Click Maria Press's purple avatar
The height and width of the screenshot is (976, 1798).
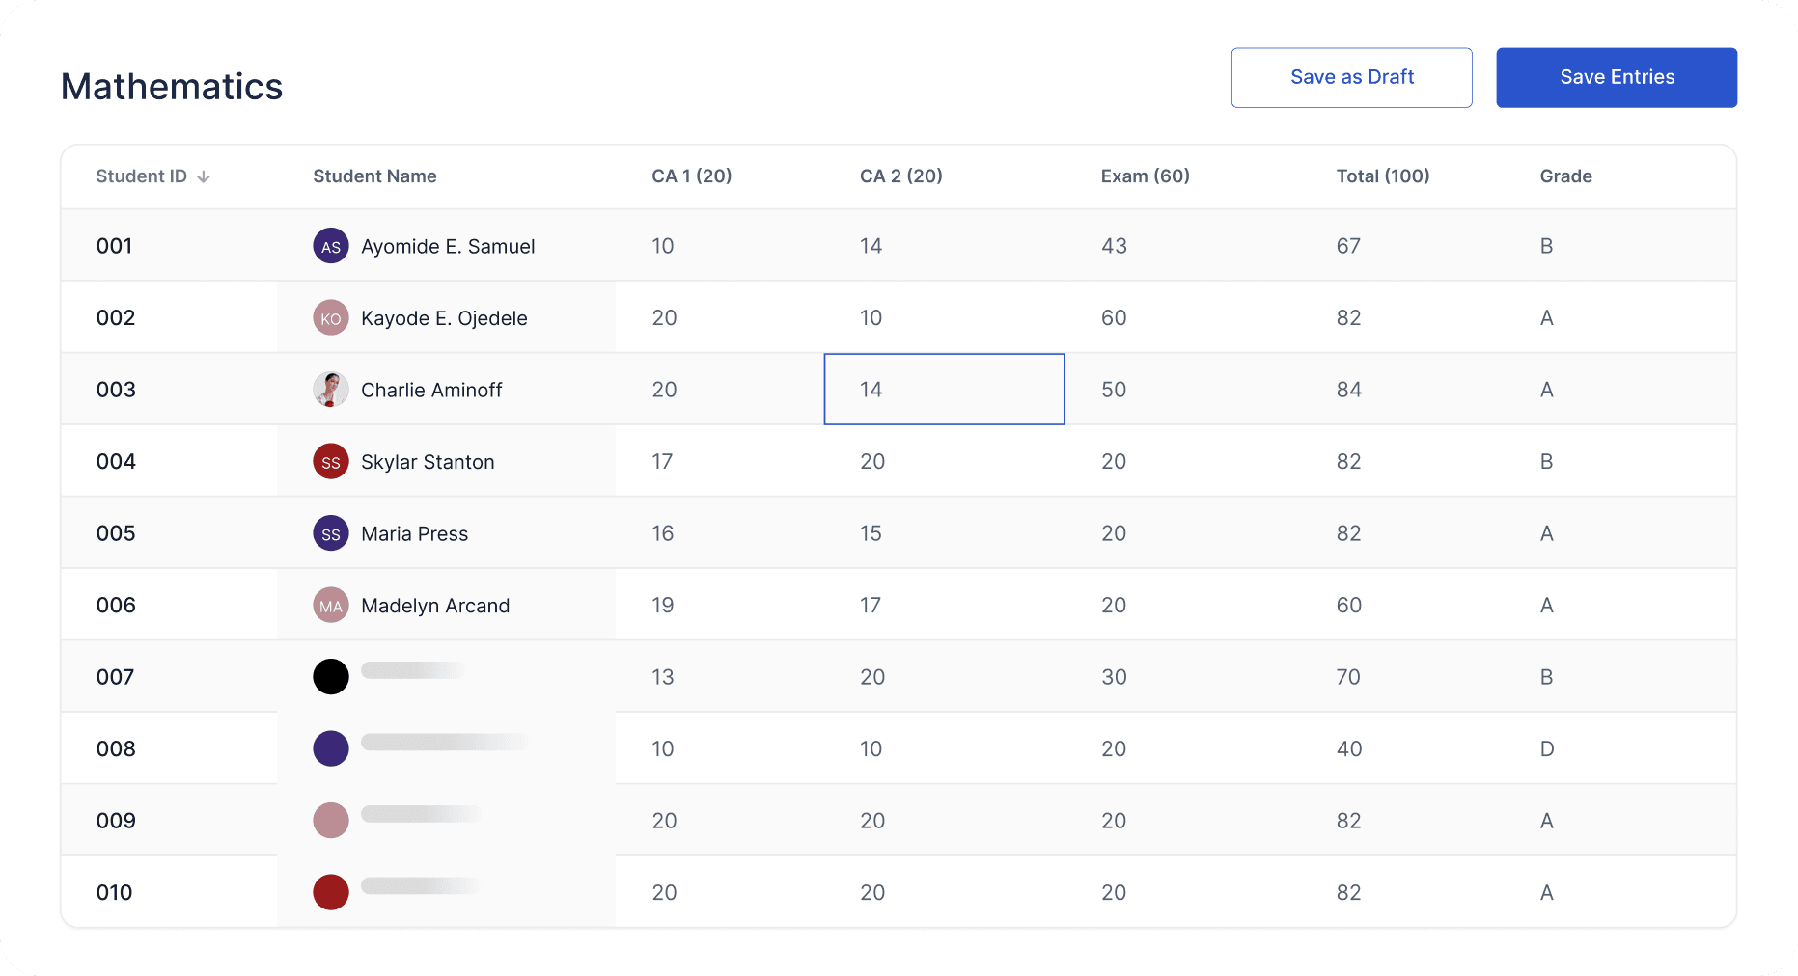(330, 533)
